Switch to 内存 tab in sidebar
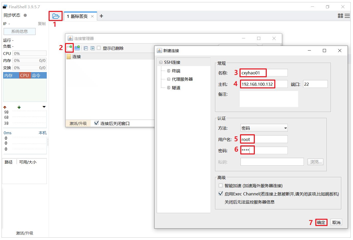353x240 pixels. [11, 75]
